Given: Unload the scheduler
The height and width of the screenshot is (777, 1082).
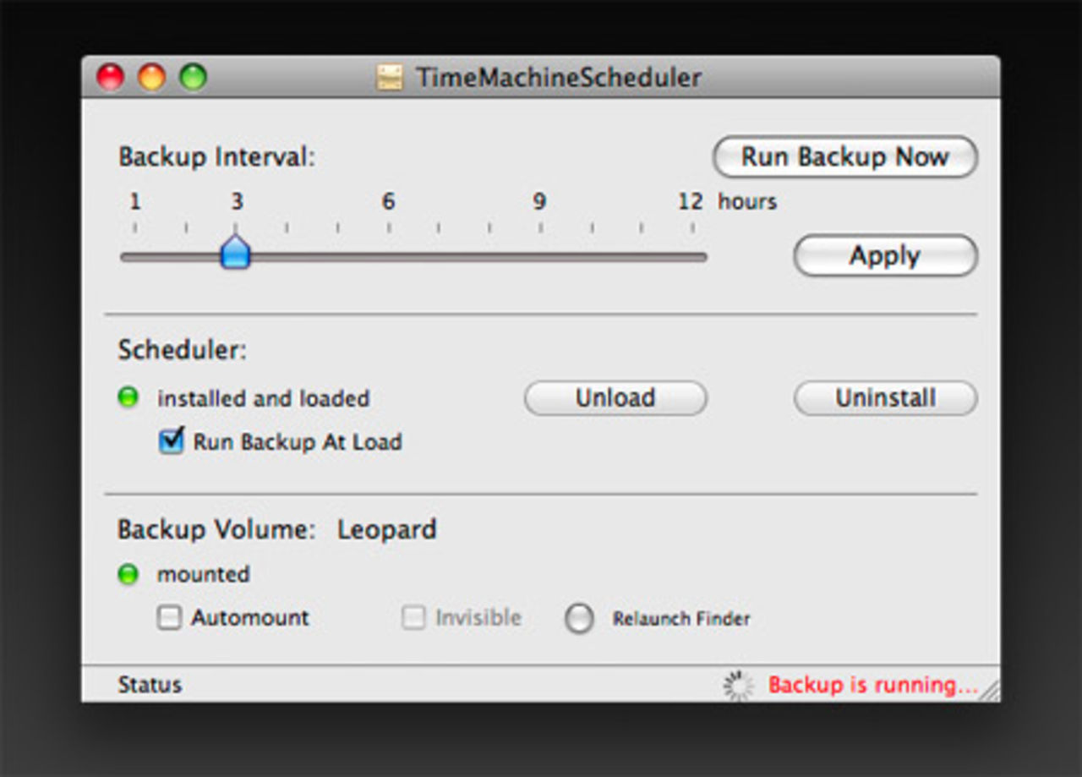Looking at the screenshot, I should (615, 397).
